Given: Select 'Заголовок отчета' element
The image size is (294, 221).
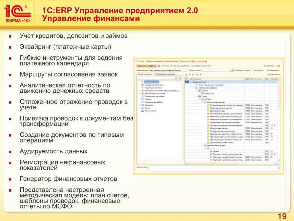Looking at the screenshot, I should pyautogui.click(x=151, y=82).
